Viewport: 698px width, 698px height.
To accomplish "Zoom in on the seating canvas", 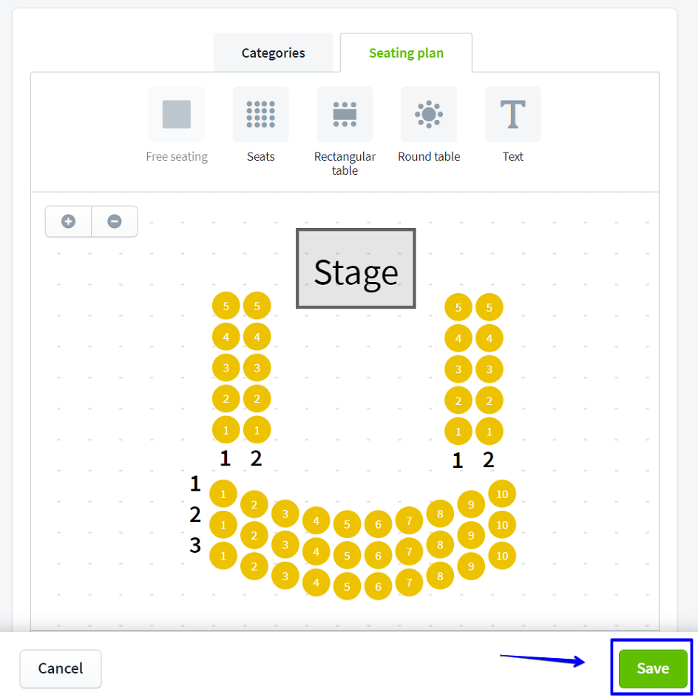I will [69, 221].
